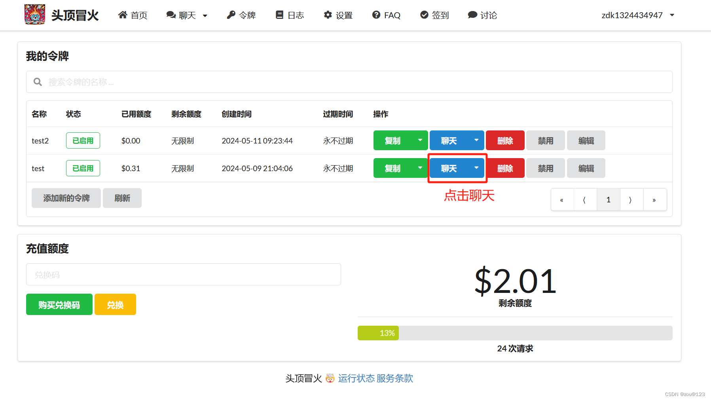Expand the 复制 dropdown arrow for test2

[420, 141]
